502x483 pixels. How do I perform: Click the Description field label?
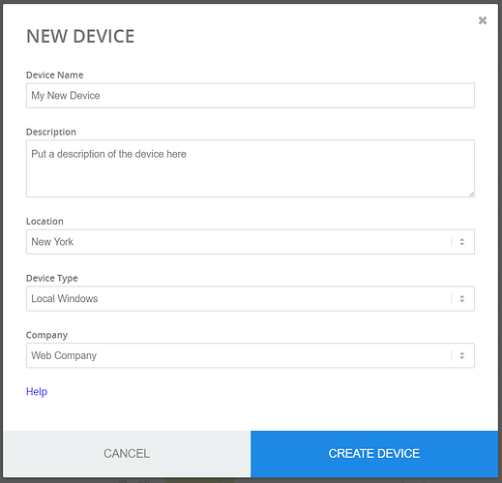[x=51, y=132]
